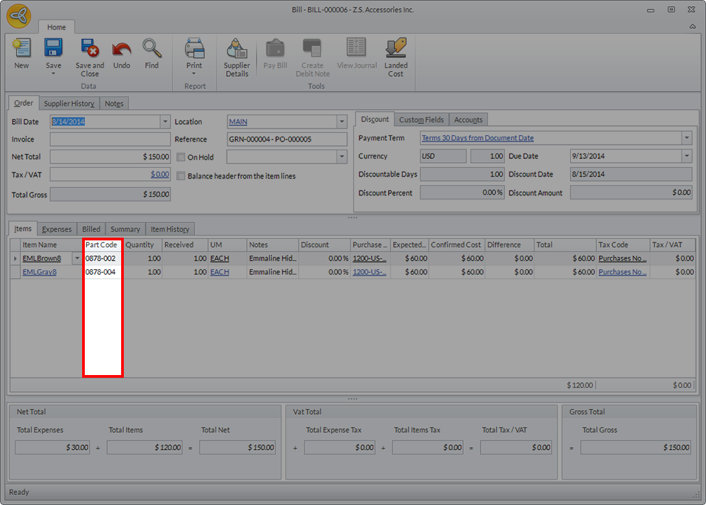Image resolution: width=706 pixels, height=505 pixels.
Task: Click the round application logo button
Action: [x=18, y=16]
